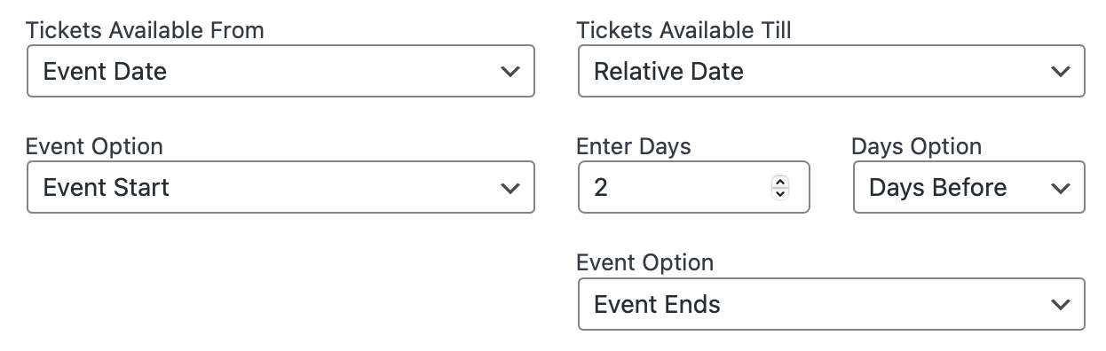Click the value 2 in days field
The height and width of the screenshot is (351, 1106).
pos(601,188)
